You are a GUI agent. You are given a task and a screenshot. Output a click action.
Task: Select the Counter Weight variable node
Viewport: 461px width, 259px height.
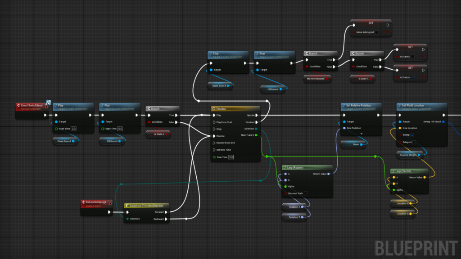(x=410, y=155)
